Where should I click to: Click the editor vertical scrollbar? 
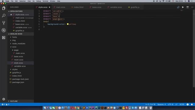(194, 48)
